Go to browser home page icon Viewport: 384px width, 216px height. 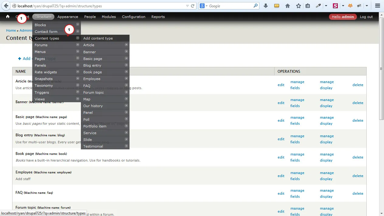point(288,6)
